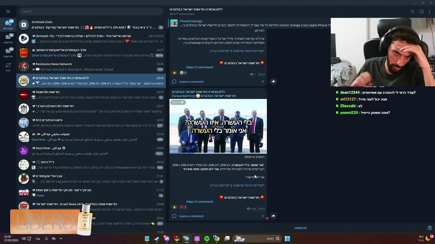Toggle angry face reaction with 8
This screenshot has height=244, width=435.
tap(183, 73)
